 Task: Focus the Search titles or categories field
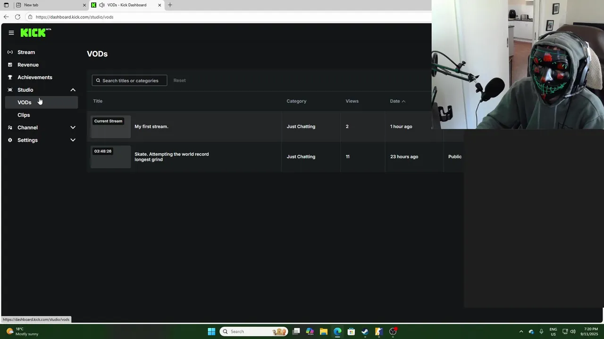pos(129,81)
